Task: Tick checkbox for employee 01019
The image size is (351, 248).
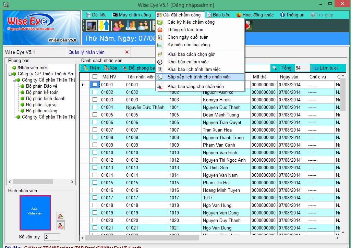Action: pyautogui.click(x=95, y=213)
